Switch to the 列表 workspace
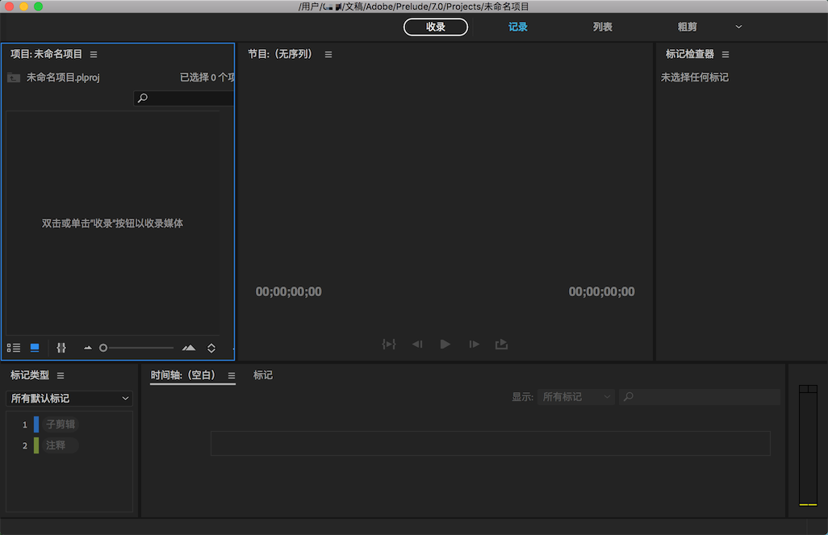This screenshot has height=535, width=828. [x=602, y=27]
